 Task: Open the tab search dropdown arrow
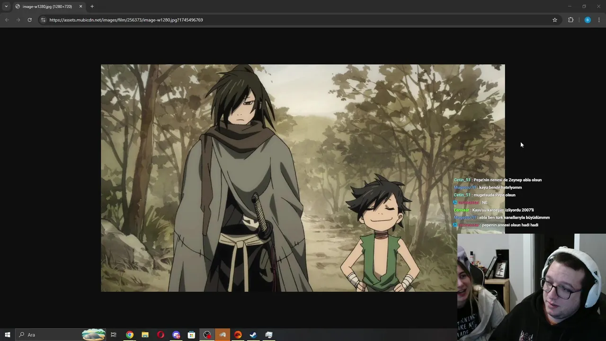coord(6,6)
